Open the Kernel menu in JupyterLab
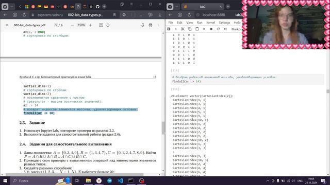 click(211, 23)
